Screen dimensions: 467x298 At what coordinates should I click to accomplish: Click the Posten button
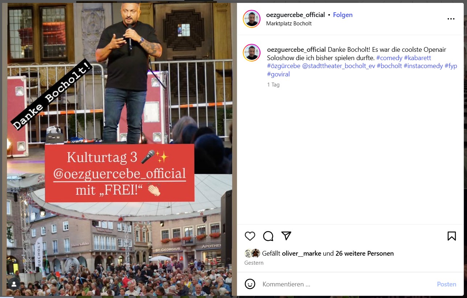(447, 284)
